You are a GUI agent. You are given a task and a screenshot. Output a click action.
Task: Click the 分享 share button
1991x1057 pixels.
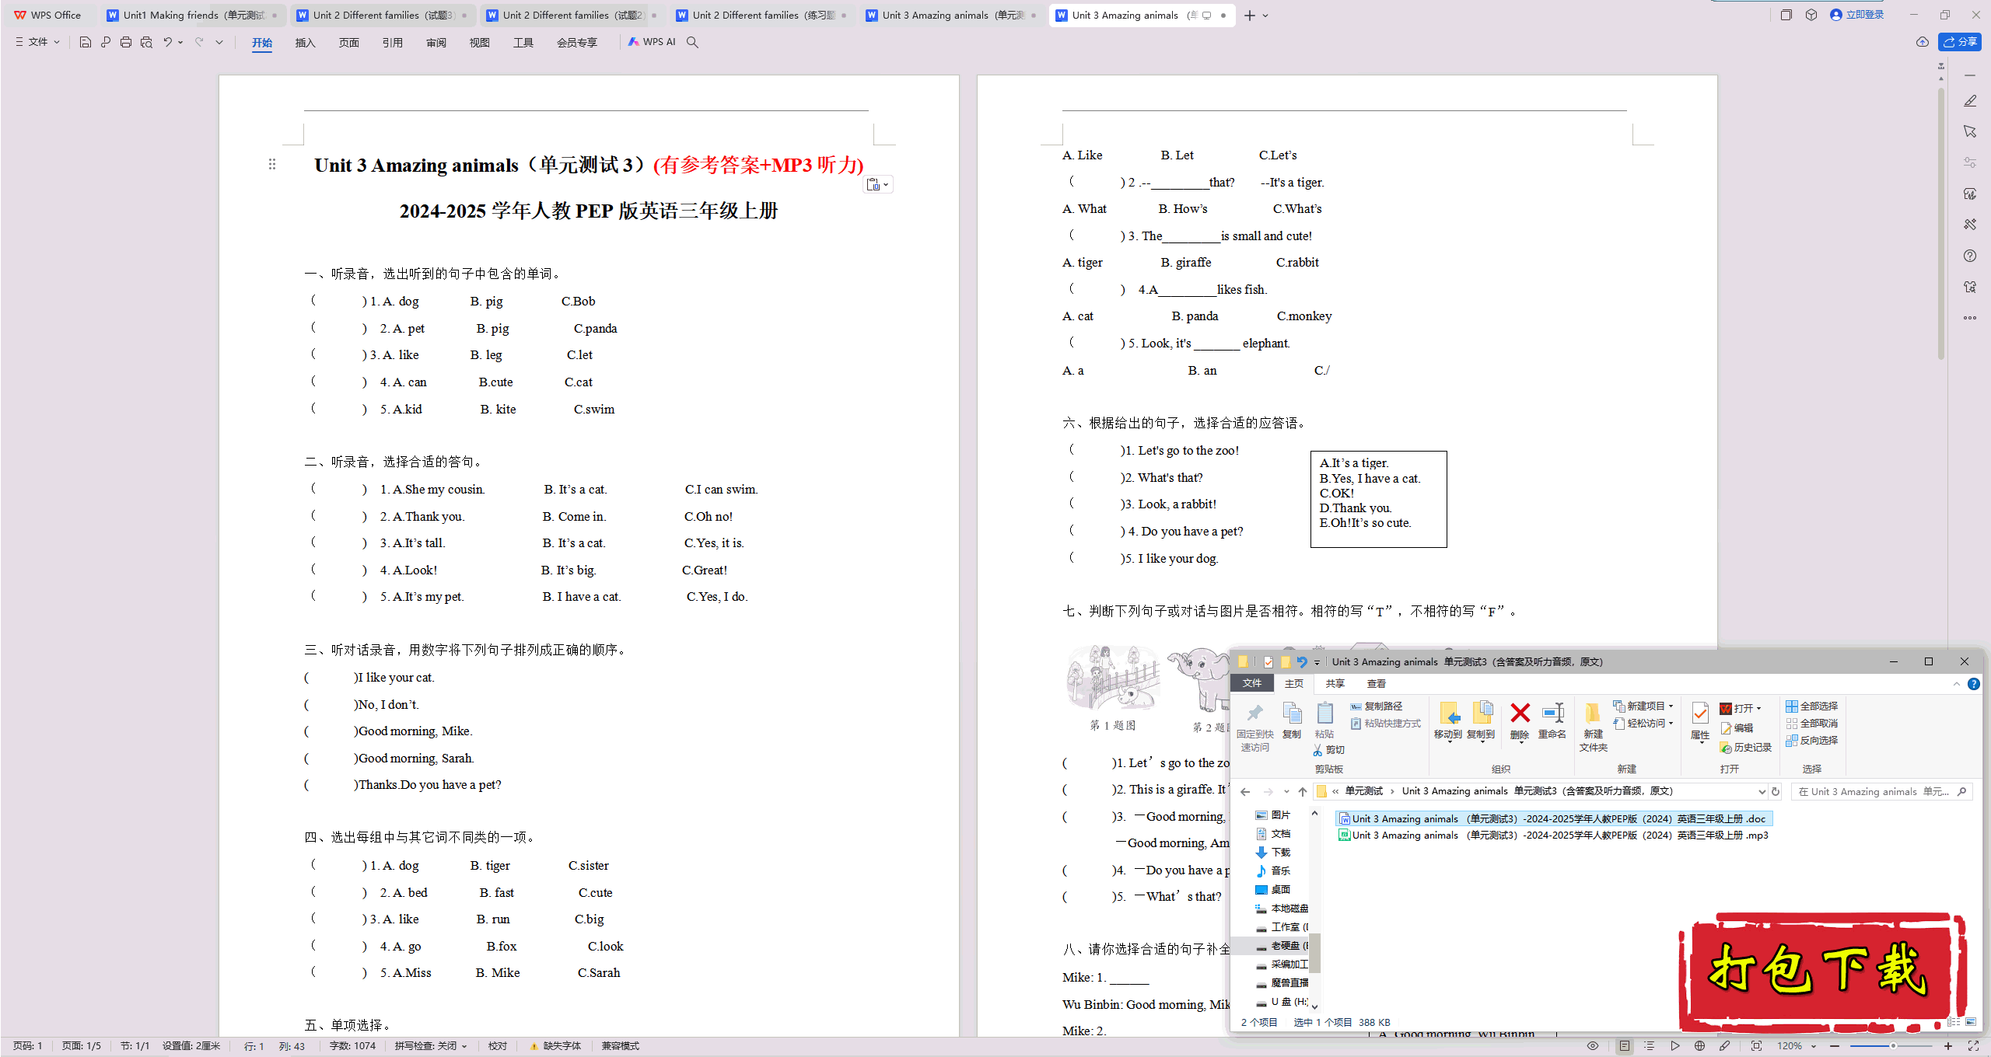[1960, 42]
